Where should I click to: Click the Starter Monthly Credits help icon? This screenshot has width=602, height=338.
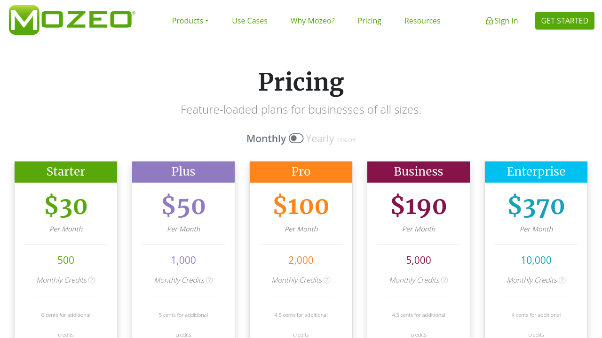(92, 280)
